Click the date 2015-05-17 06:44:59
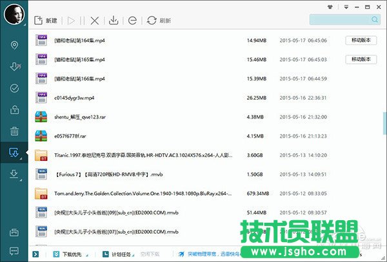Image resolution: width=387 pixels, height=262 pixels. 303,79
